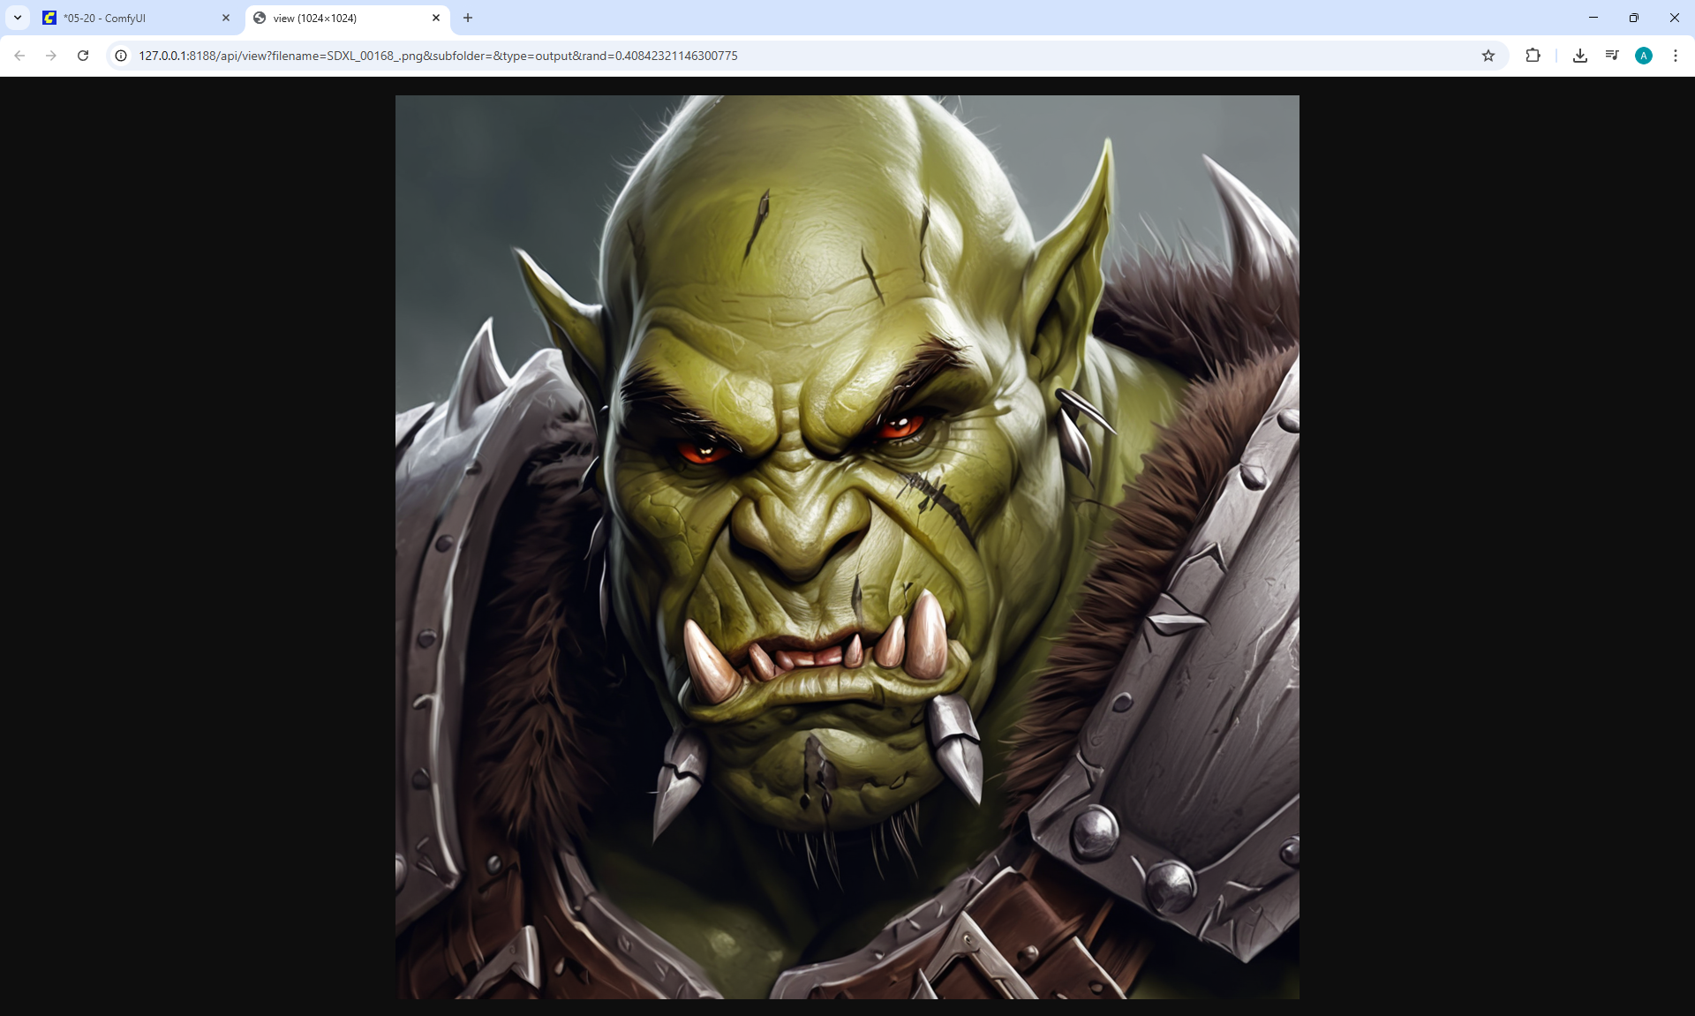
Task: Open media controls icon
Action: 1612,56
